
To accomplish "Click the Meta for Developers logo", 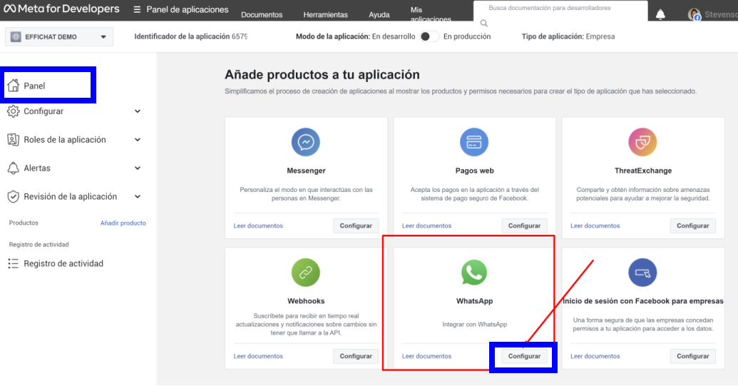I will coord(61,9).
